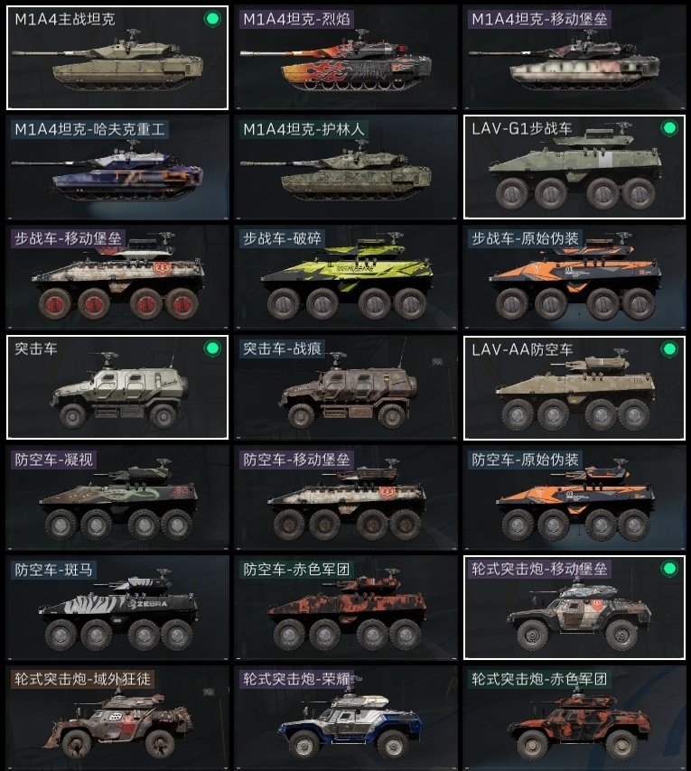Select the 防空车-凝视 skin
This screenshot has width=691, height=771.
pos(117,497)
